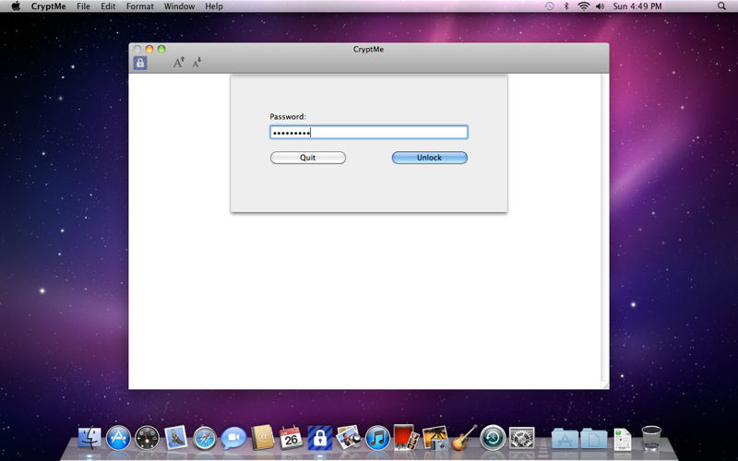This screenshot has height=461, width=738.
Task: Open Photo Booth from the dock
Action: [406, 438]
